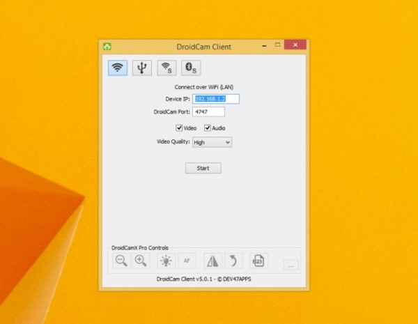The image size is (418, 324).
Task: Click the Start button
Action: tap(203, 168)
